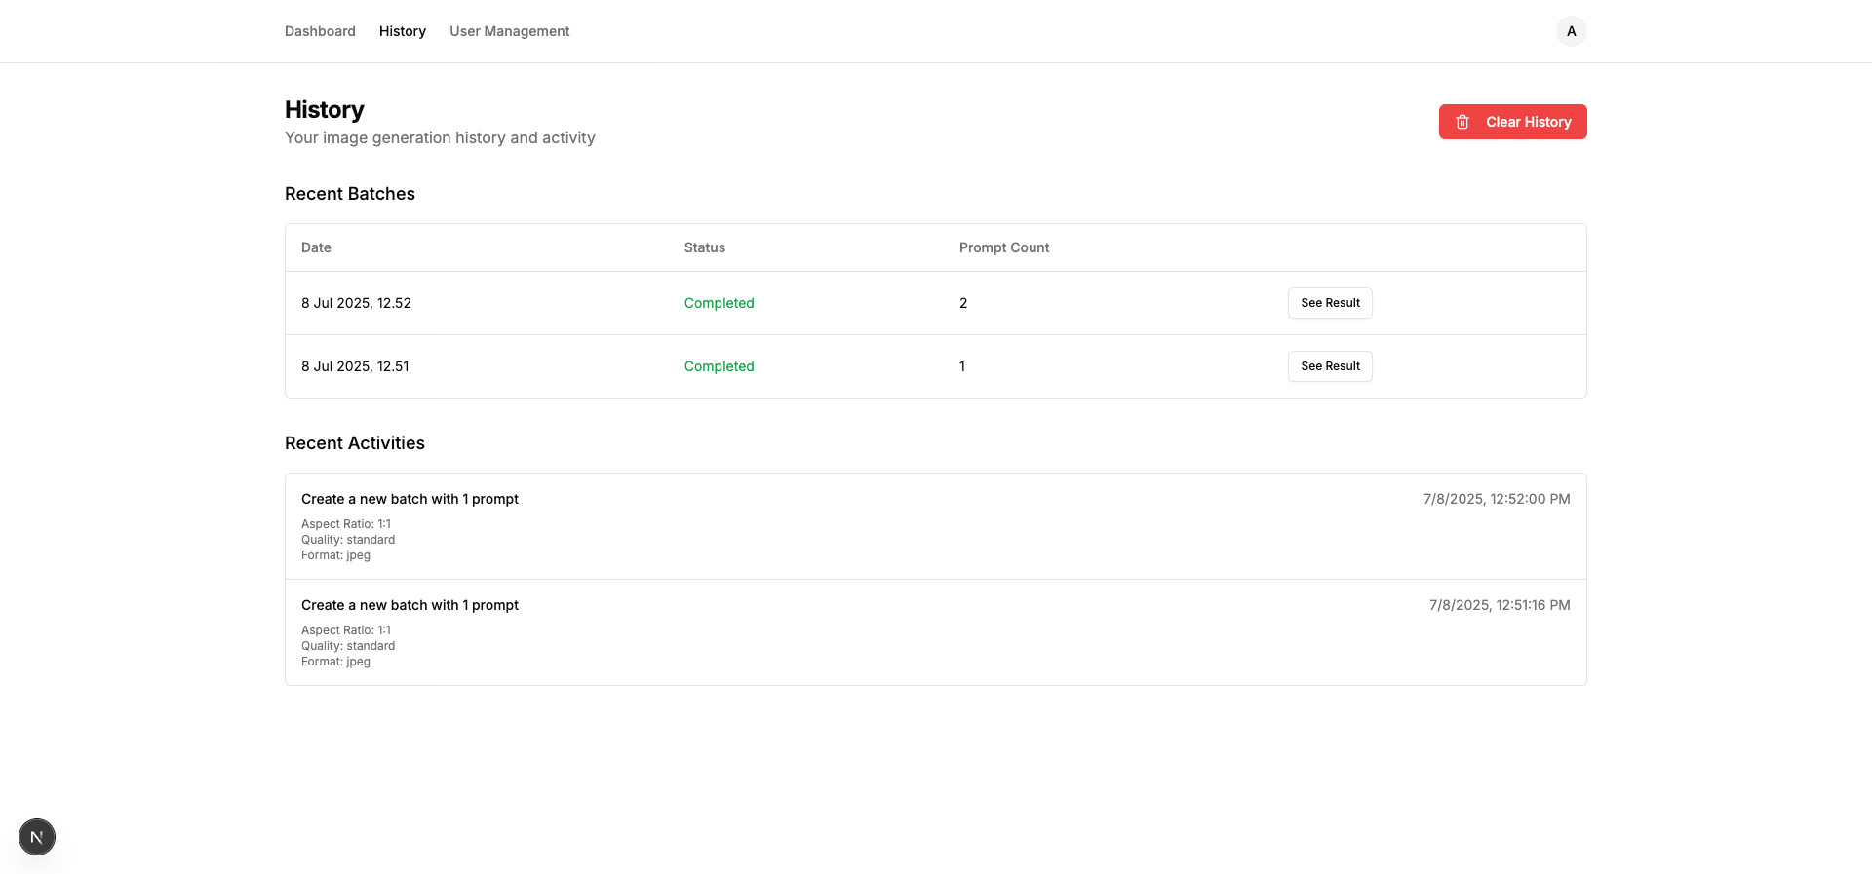Click the 12:51:16 PM activity timestamp

[1499, 605]
